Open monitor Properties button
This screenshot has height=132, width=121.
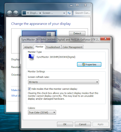coord(89,64)
